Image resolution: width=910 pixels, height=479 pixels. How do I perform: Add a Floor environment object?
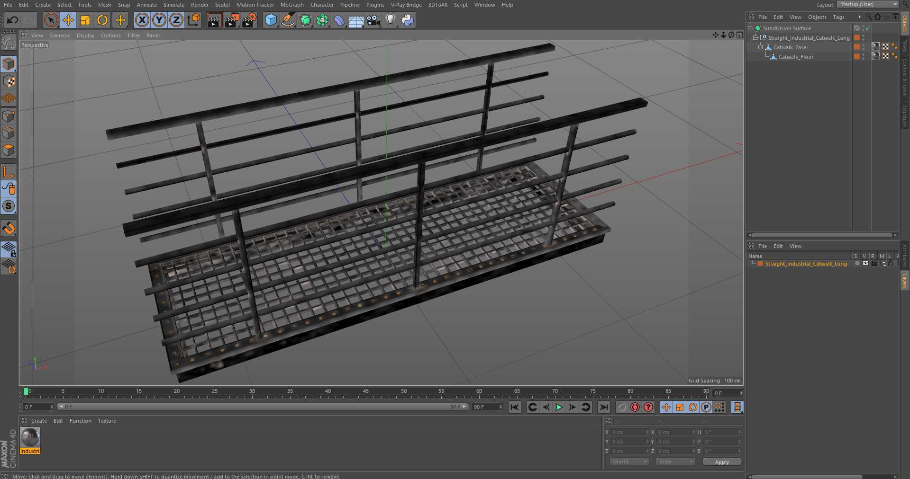click(356, 20)
